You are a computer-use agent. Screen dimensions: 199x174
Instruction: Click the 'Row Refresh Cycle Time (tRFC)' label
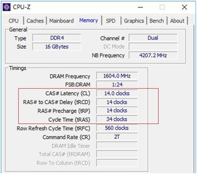click(54, 129)
